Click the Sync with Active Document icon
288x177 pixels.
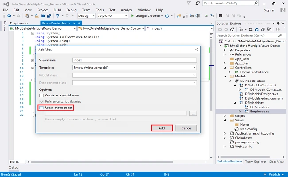coord(250,30)
